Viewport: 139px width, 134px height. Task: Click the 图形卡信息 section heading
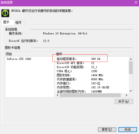coord(12,48)
